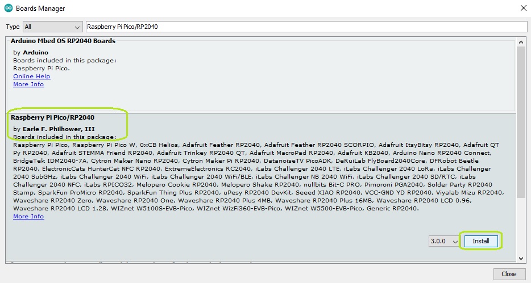Click the scrollbar up arrow

pos(520,41)
